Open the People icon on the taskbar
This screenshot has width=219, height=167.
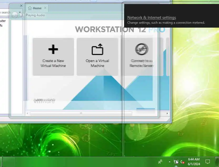click(x=160, y=162)
